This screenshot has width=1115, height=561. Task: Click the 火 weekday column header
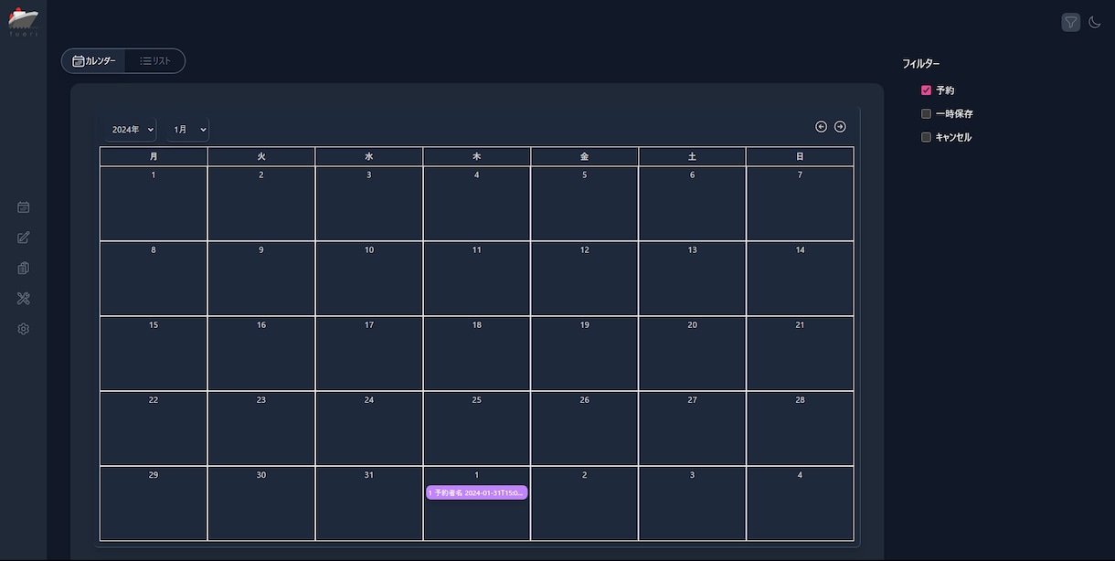261,157
